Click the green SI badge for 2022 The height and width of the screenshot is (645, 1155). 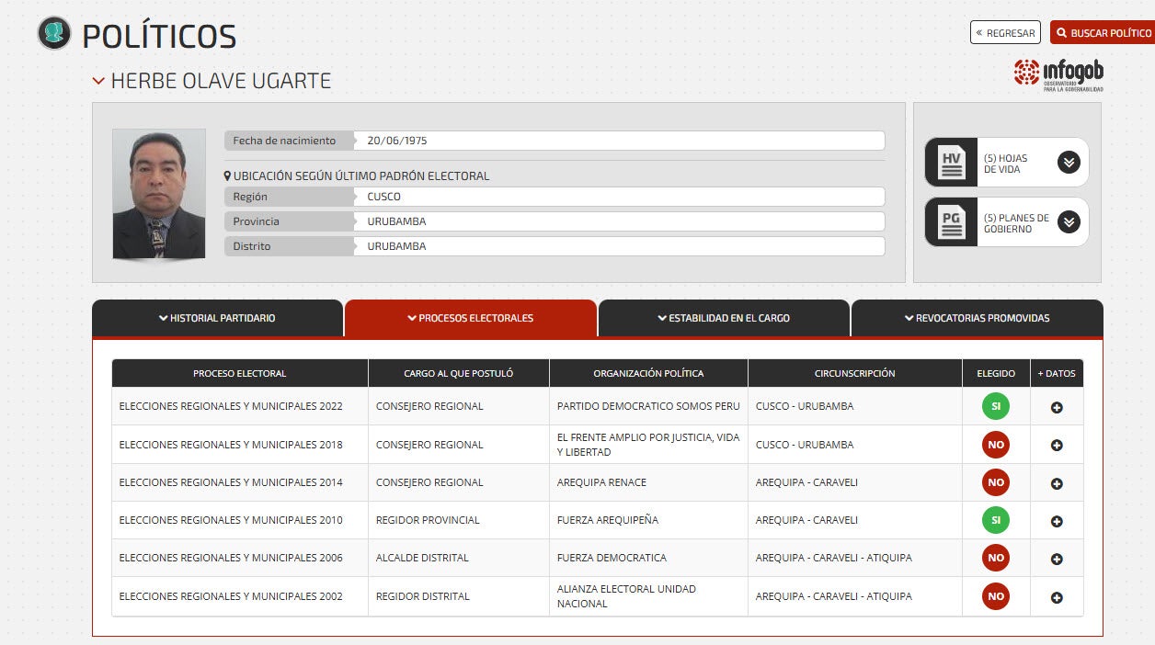995,406
